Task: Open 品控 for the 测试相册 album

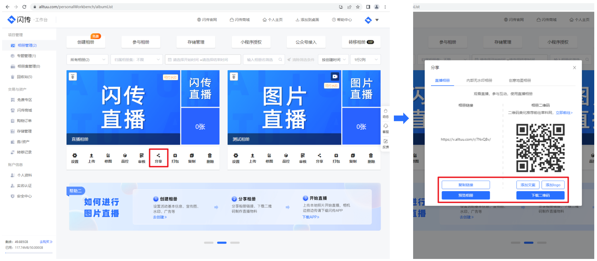Action: pos(286,158)
